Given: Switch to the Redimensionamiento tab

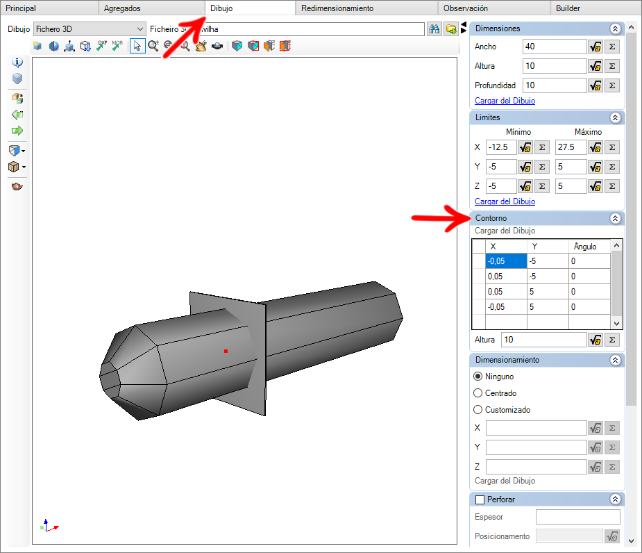Looking at the screenshot, I should 337,8.
